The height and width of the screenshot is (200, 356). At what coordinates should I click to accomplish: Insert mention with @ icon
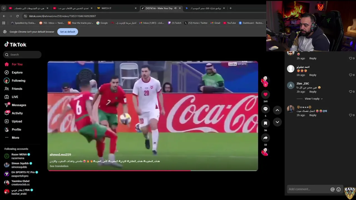click(x=332, y=189)
